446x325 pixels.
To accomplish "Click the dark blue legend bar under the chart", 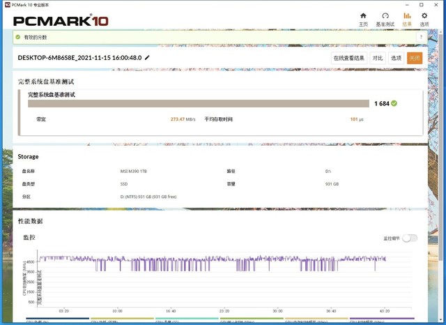I will coord(58,319).
